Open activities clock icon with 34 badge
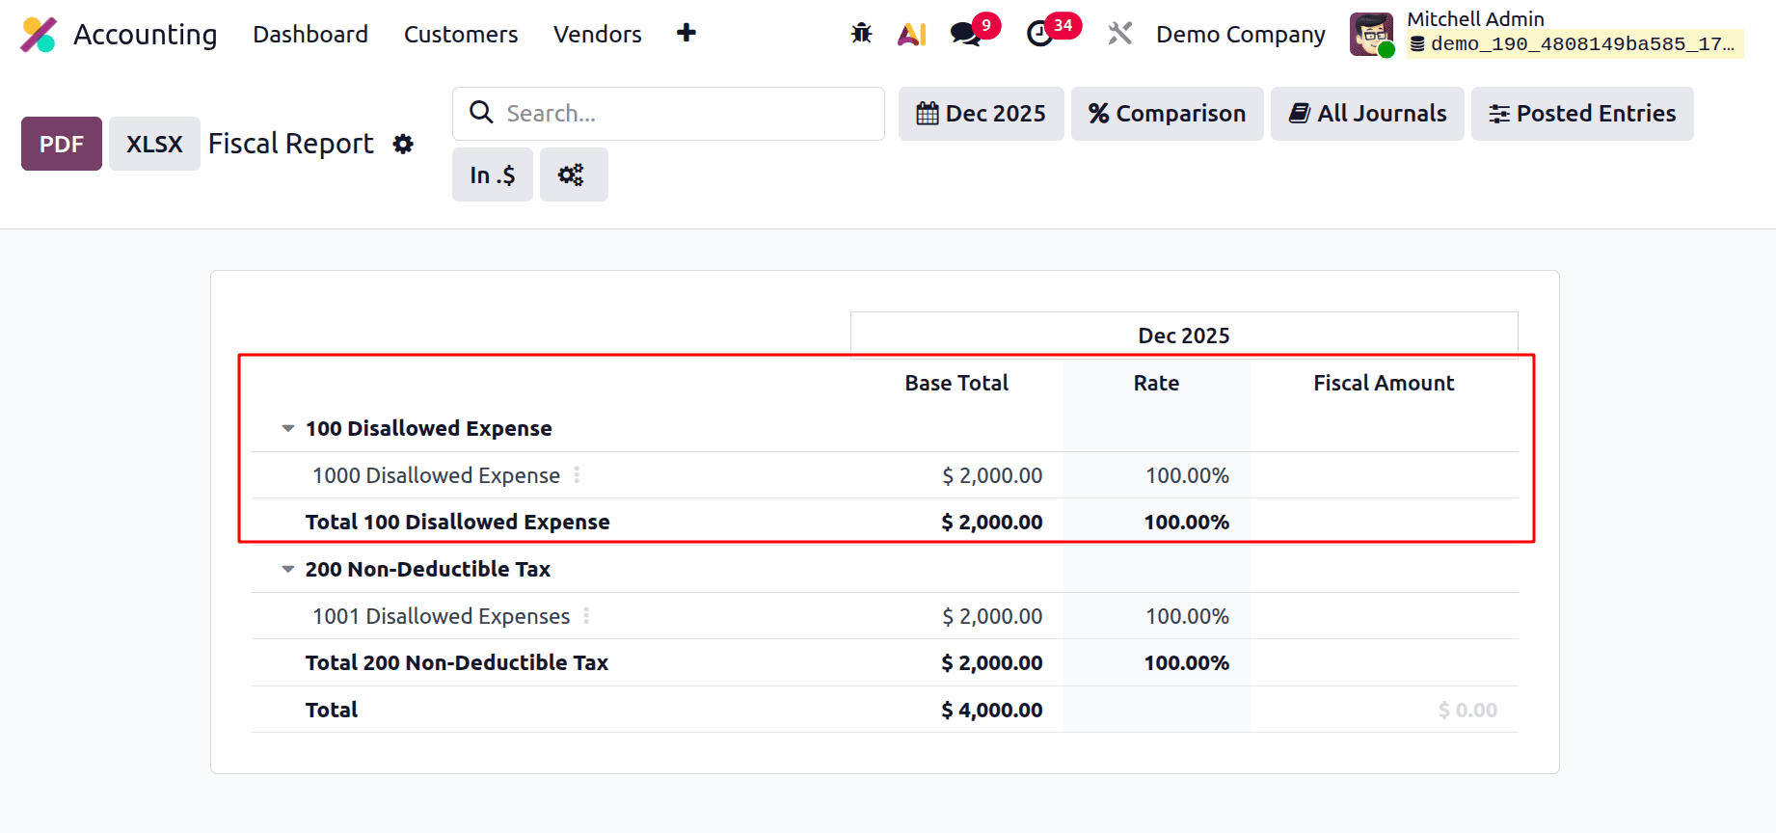 pos(1039,35)
